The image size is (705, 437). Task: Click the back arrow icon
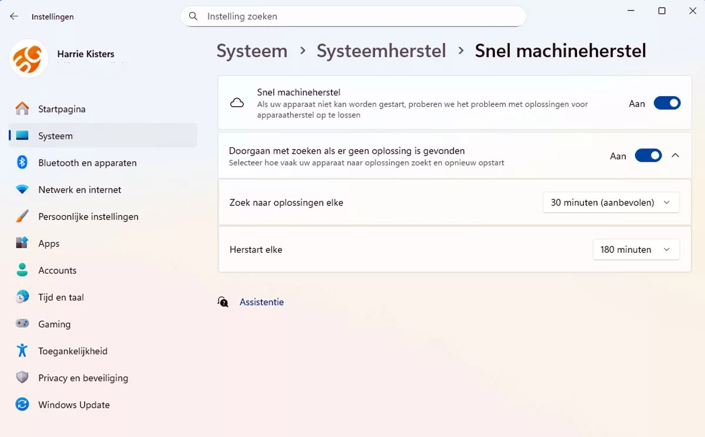tap(14, 16)
